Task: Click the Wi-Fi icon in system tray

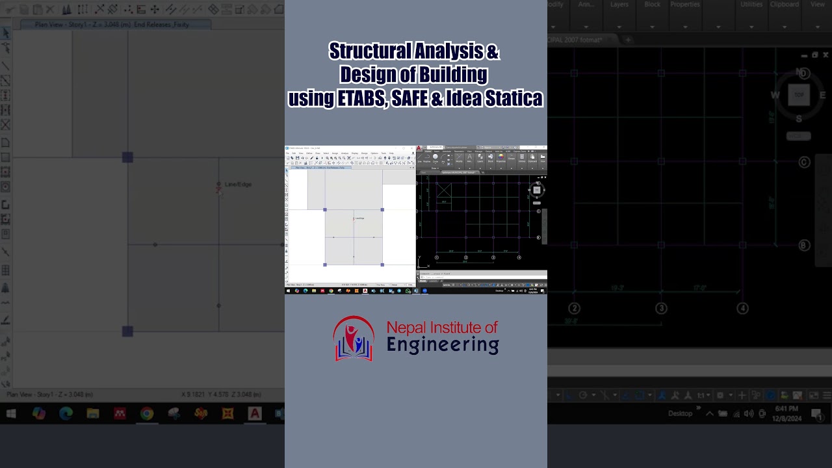Action: coord(736,414)
